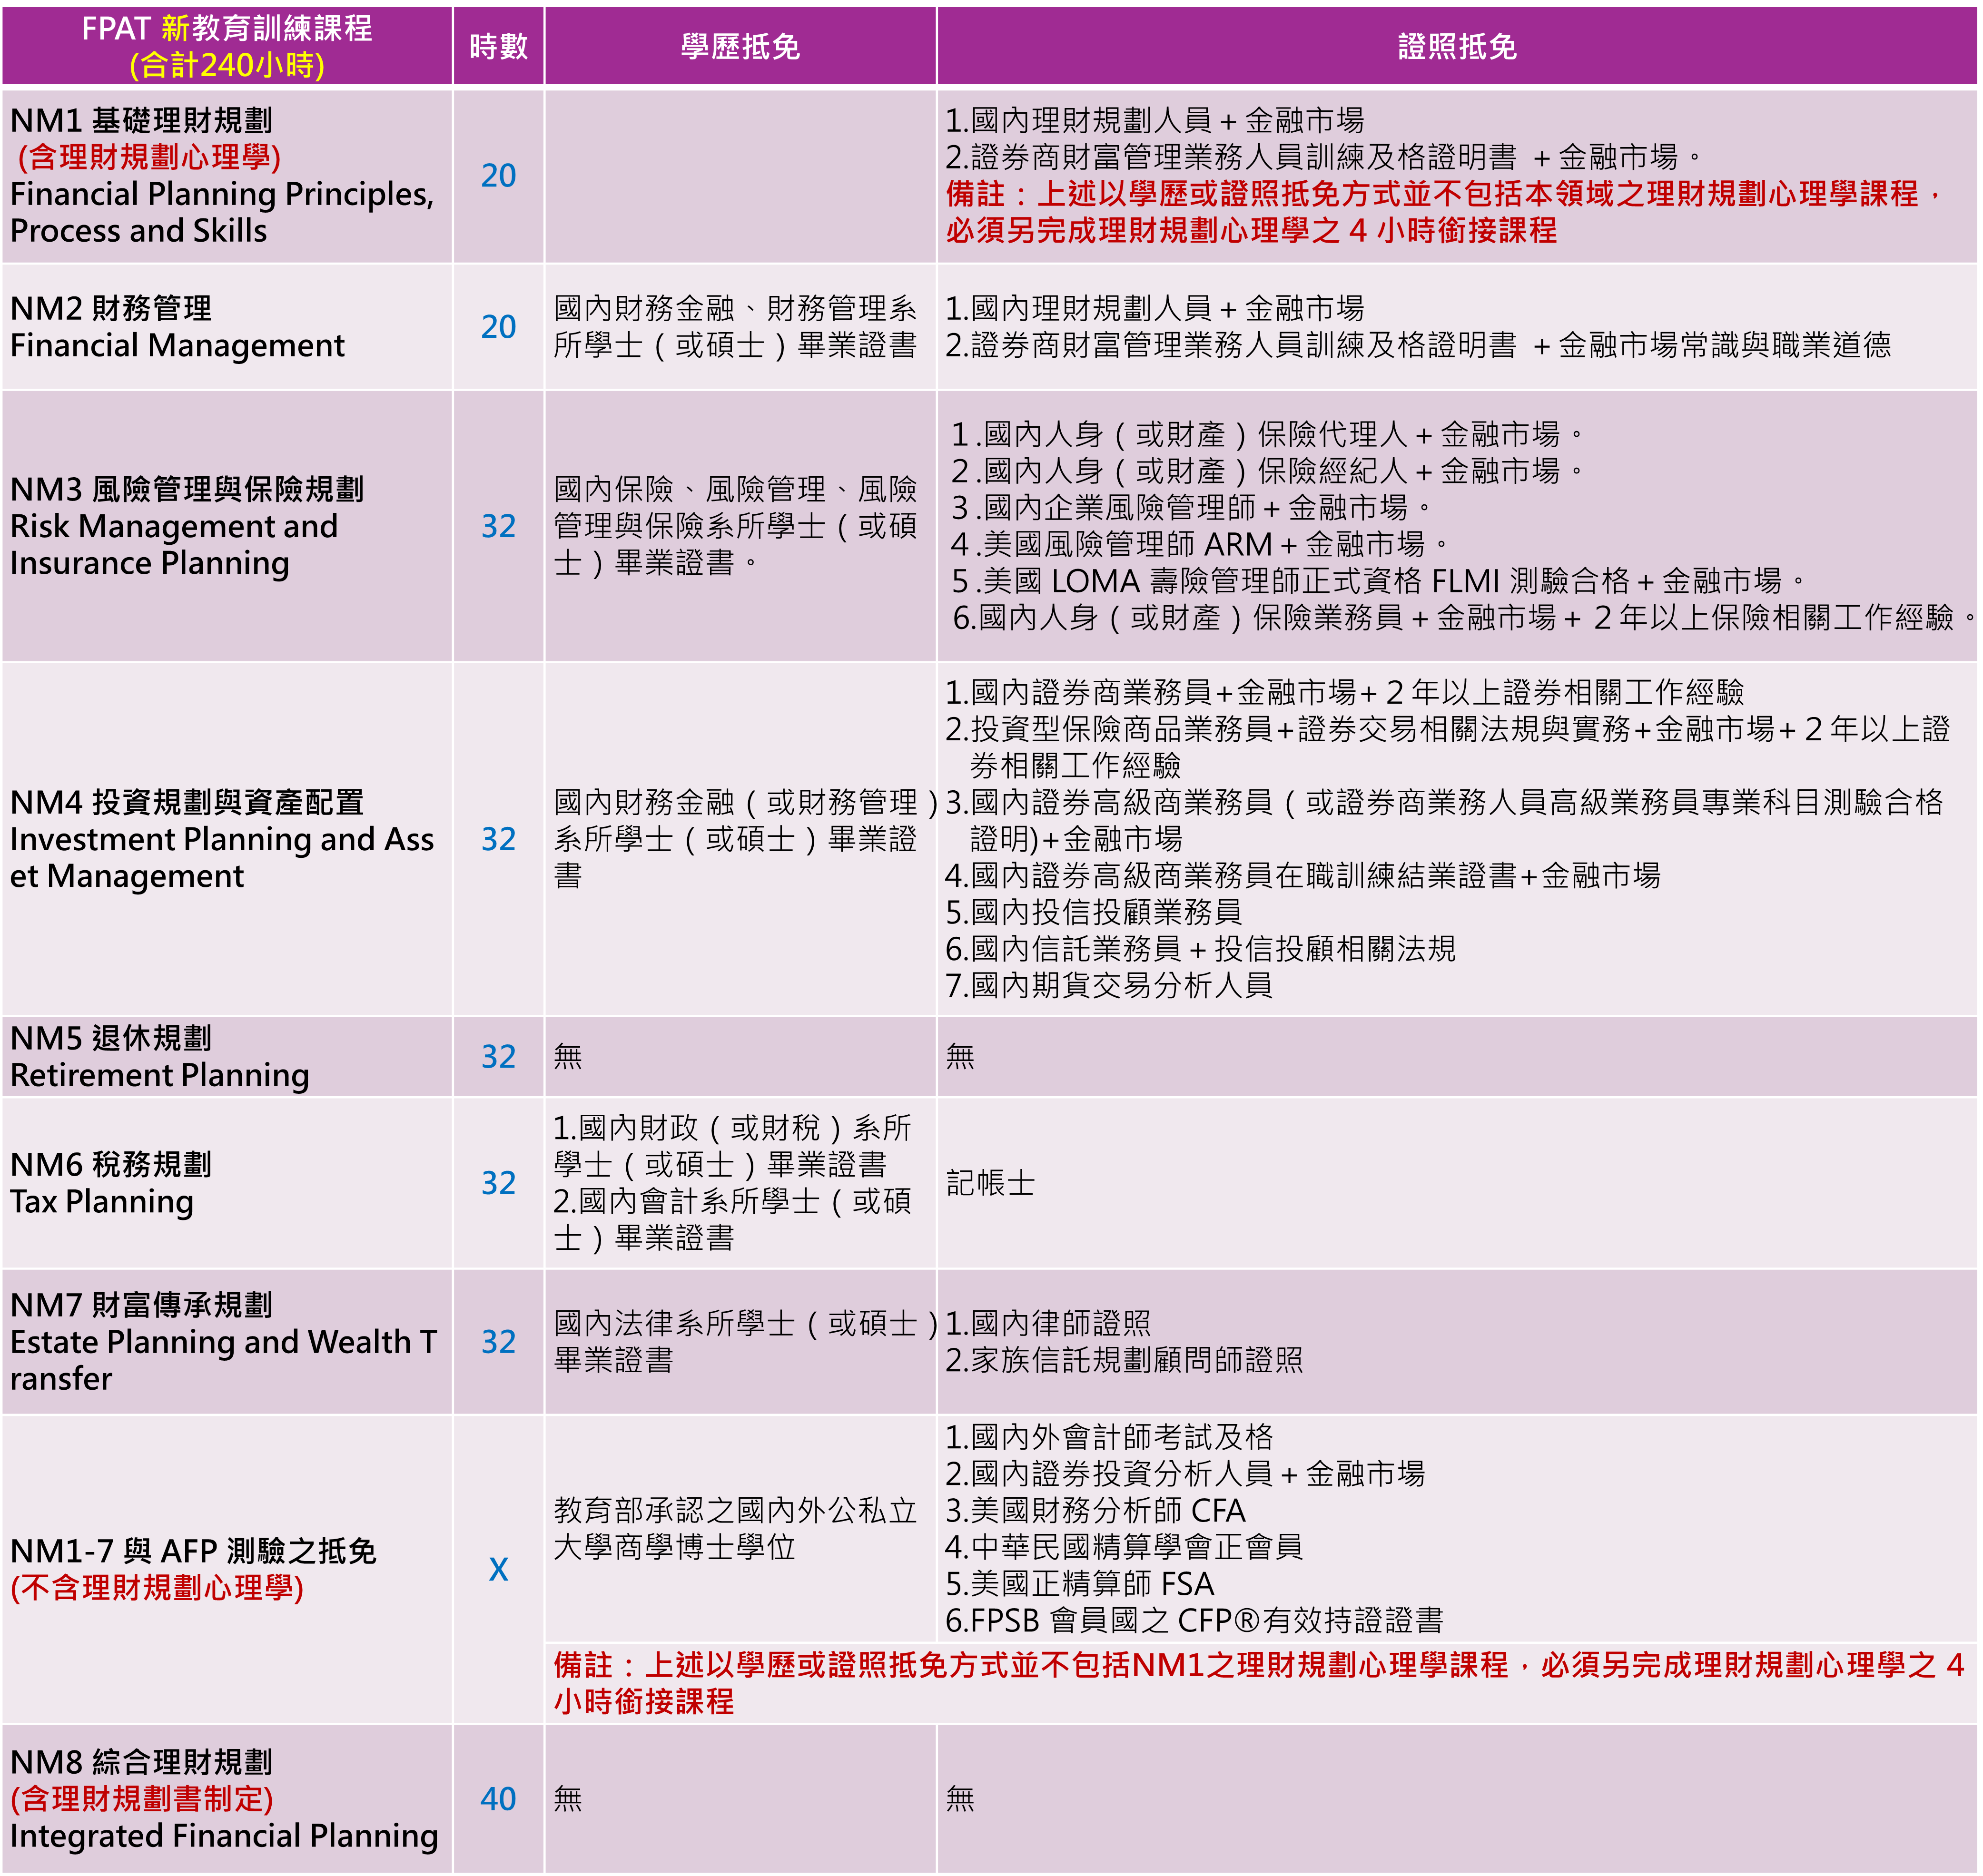Select the NM6 稅務規劃 course cell
The image size is (1983, 1876).
[227, 1183]
